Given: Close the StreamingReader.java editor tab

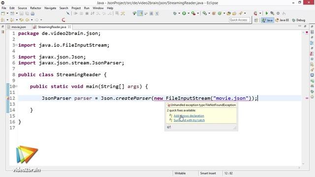Looking at the screenshot, I should click(x=69, y=27).
